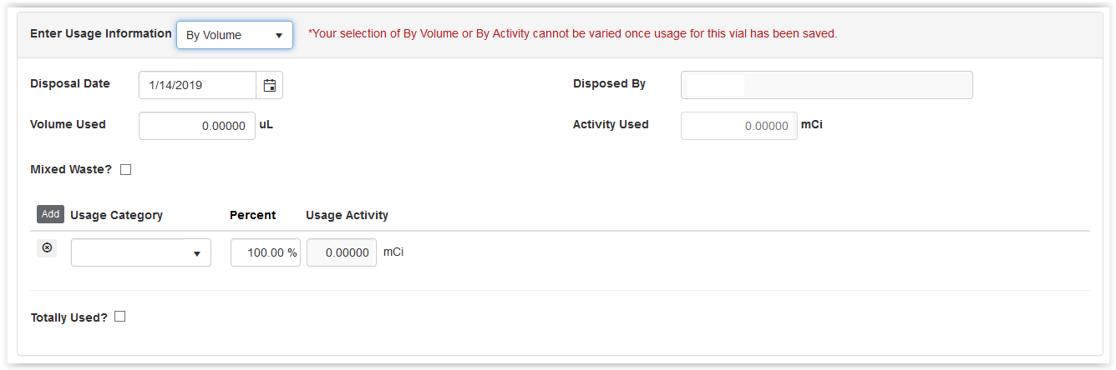
Task: Click the Enter Usage Information label
Action: click(100, 34)
